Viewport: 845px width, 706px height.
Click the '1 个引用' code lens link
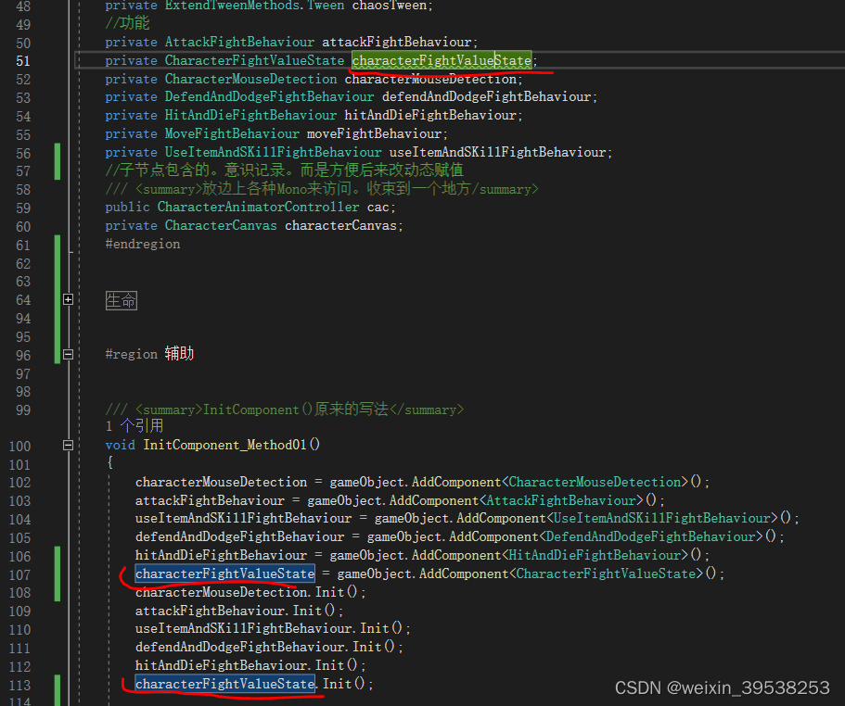click(x=134, y=426)
